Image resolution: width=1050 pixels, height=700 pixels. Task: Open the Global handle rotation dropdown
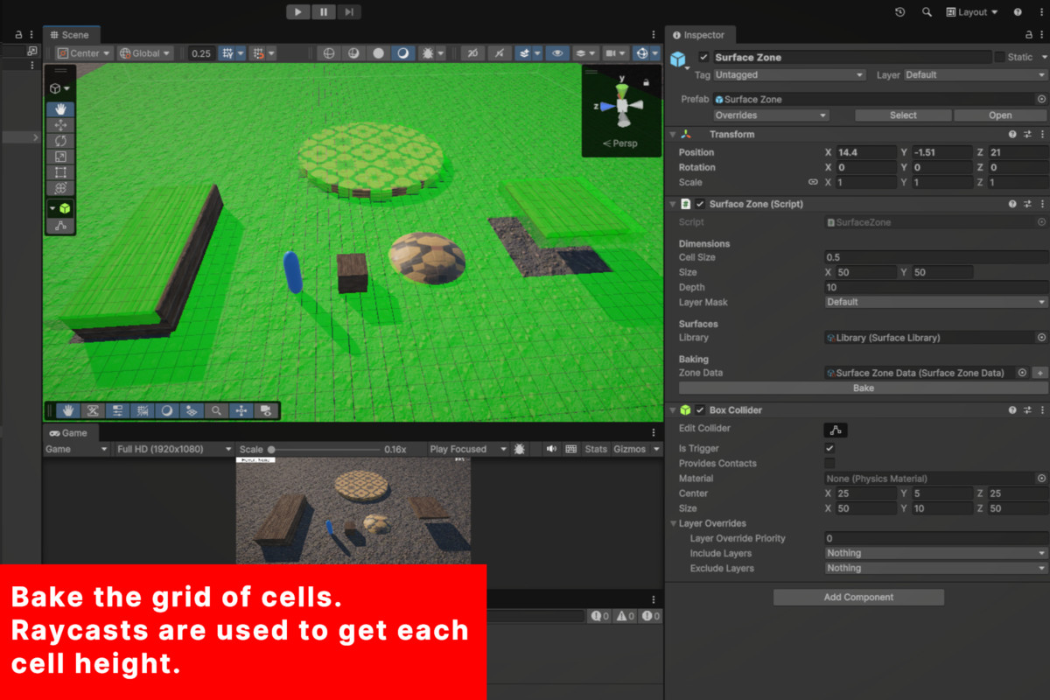point(145,53)
